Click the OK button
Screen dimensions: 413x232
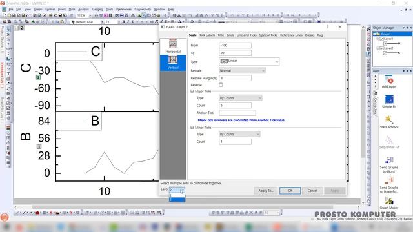click(x=290, y=191)
